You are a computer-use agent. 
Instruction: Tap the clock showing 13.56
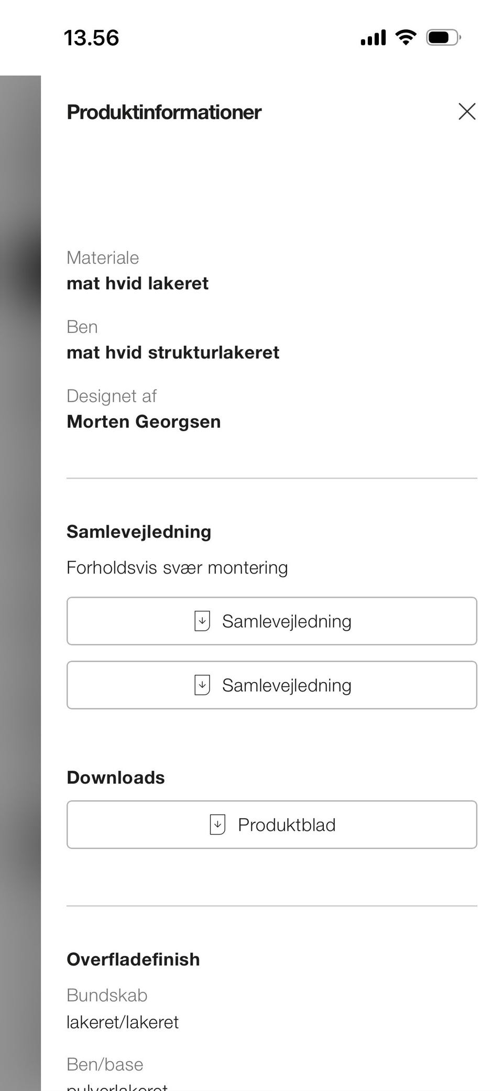tap(92, 38)
